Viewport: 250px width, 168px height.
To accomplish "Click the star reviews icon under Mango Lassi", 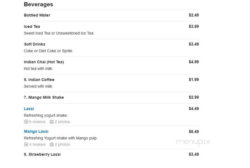I will (x=26, y=145).
